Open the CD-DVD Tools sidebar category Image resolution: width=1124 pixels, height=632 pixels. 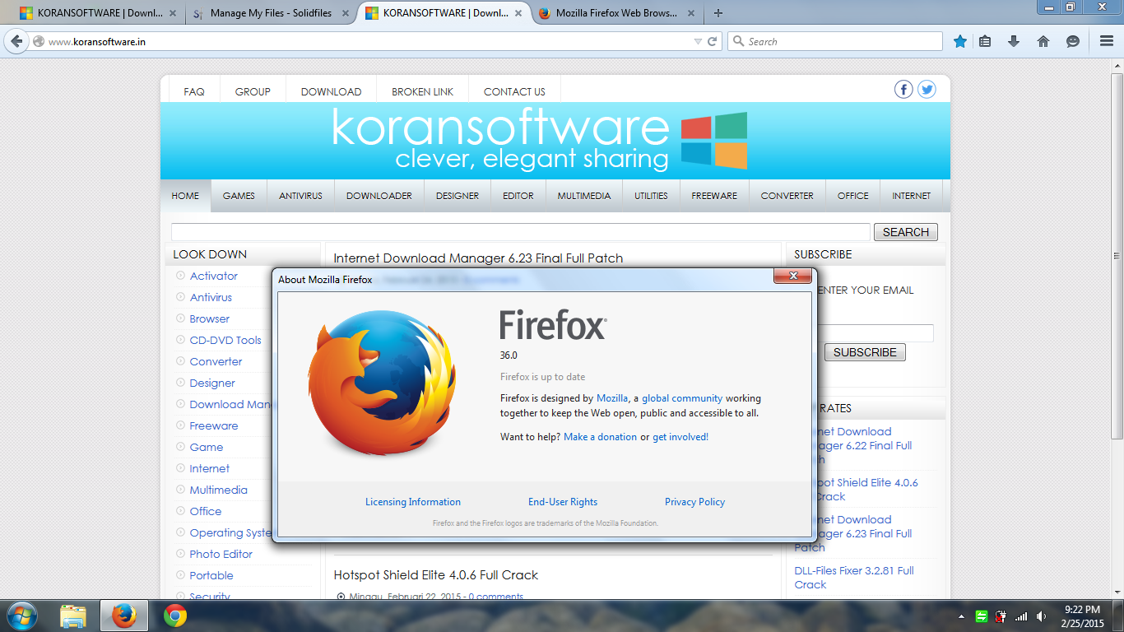[x=225, y=340]
